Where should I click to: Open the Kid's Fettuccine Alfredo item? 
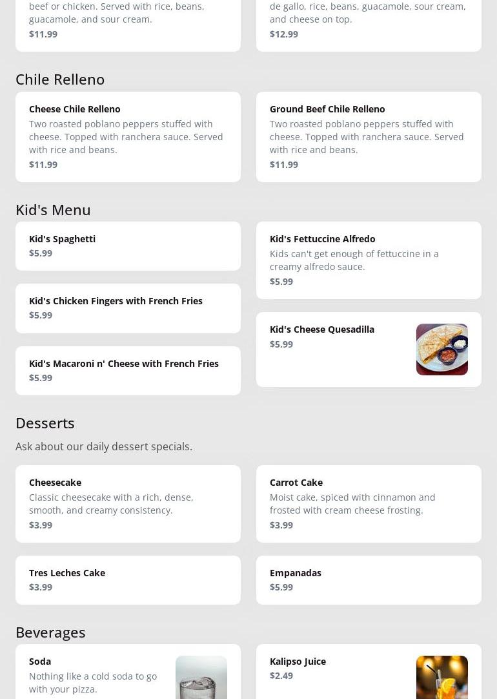[369, 260]
